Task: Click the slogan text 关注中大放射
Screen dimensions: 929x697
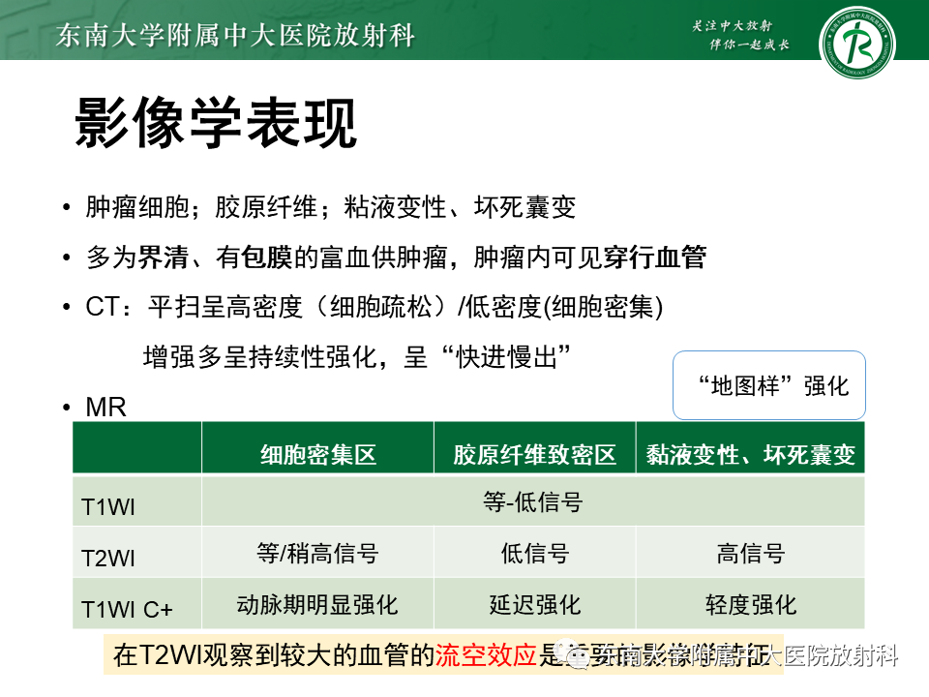Action: 733,25
